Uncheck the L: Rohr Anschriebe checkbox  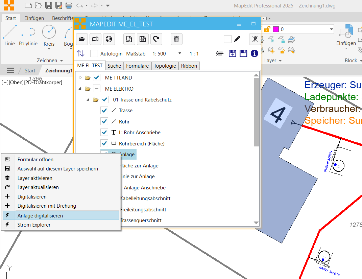tap(104, 132)
